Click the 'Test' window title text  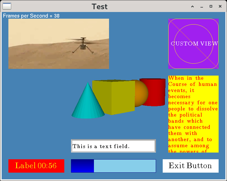(100, 6)
